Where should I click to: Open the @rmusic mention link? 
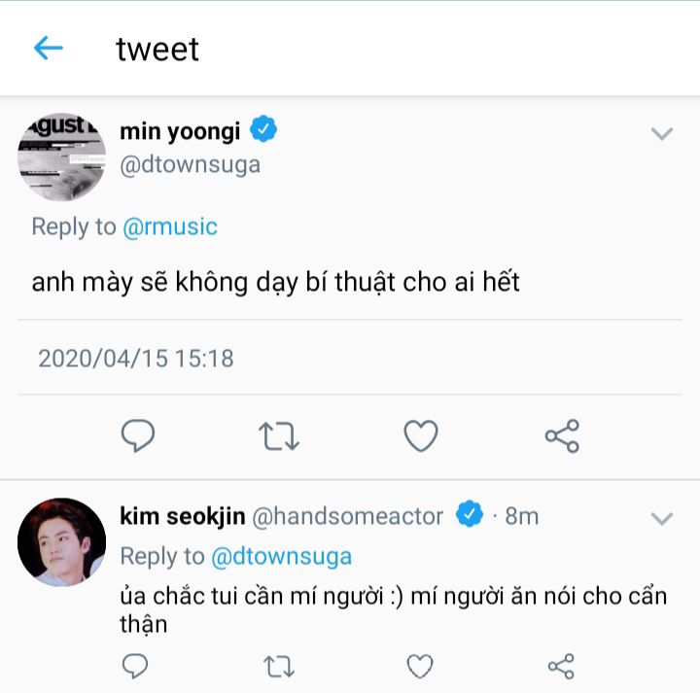(170, 226)
